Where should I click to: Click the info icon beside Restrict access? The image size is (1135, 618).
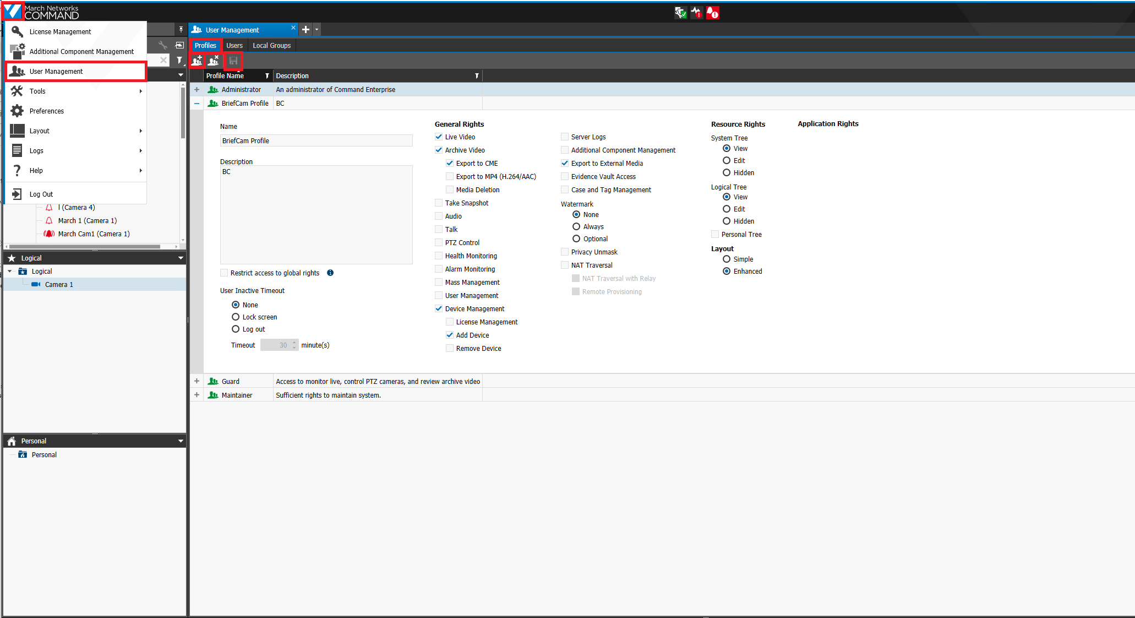click(x=330, y=273)
